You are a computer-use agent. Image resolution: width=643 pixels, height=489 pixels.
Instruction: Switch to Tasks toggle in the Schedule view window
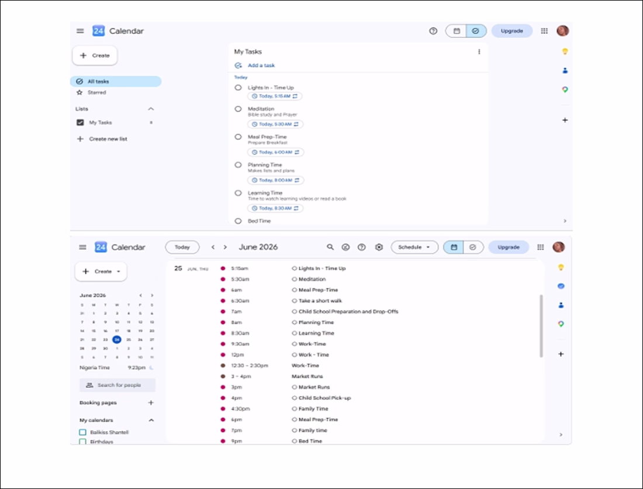(473, 247)
